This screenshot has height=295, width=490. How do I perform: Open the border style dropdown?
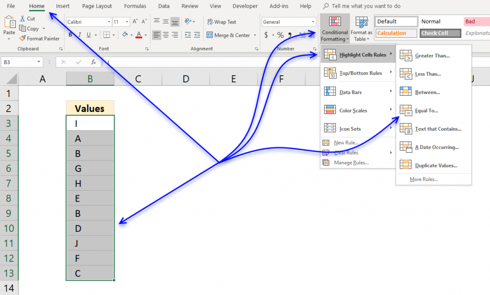point(113,35)
